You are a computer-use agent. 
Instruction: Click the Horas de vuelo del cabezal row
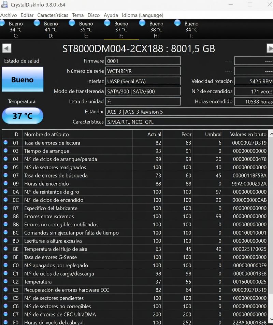[x=135, y=322]
